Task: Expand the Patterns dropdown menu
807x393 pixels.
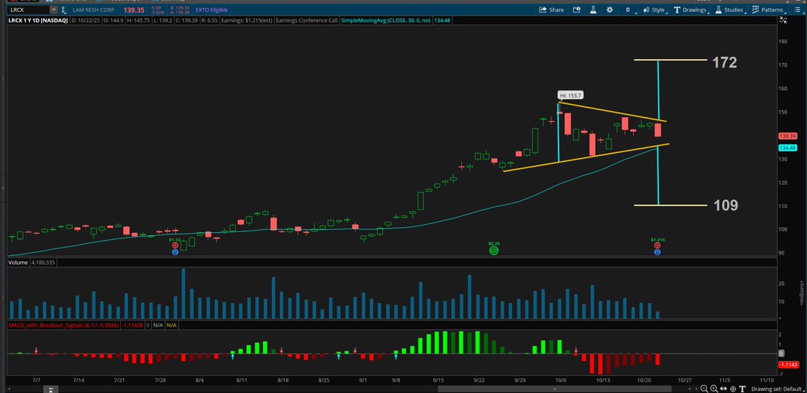Action: [x=768, y=10]
